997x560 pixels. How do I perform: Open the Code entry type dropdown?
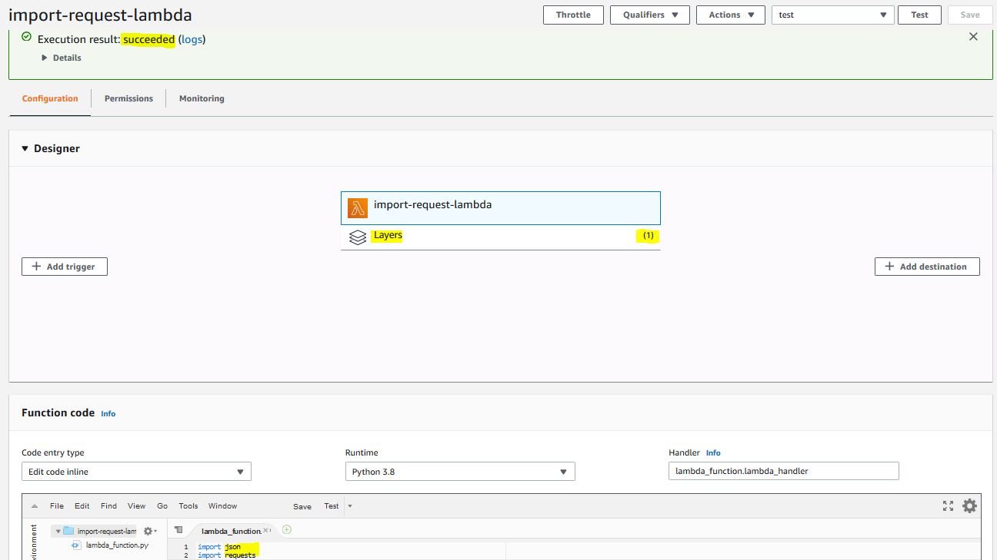(136, 472)
